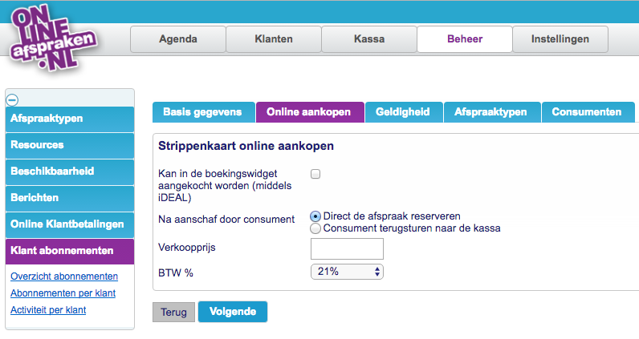Open the Agenda menu tab
The width and height of the screenshot is (639, 339).
click(x=178, y=39)
